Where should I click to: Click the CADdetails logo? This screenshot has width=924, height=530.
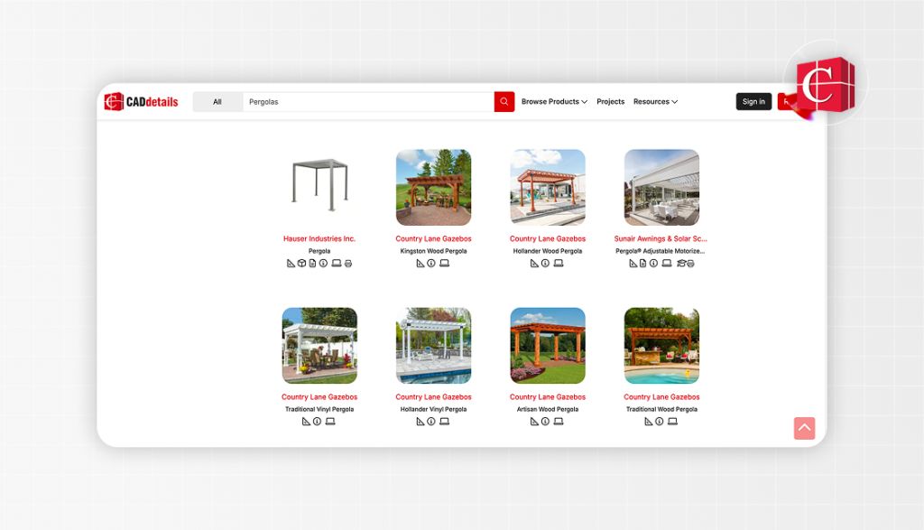141,101
